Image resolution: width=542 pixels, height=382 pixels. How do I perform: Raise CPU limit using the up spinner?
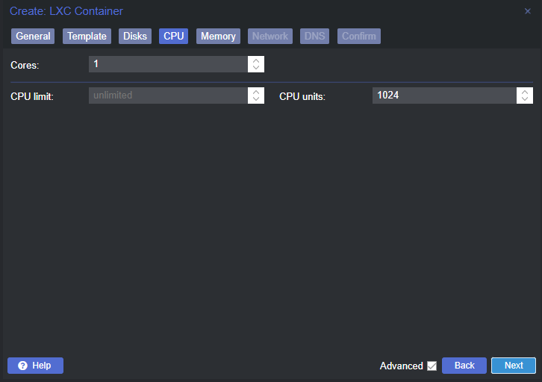tap(256, 92)
